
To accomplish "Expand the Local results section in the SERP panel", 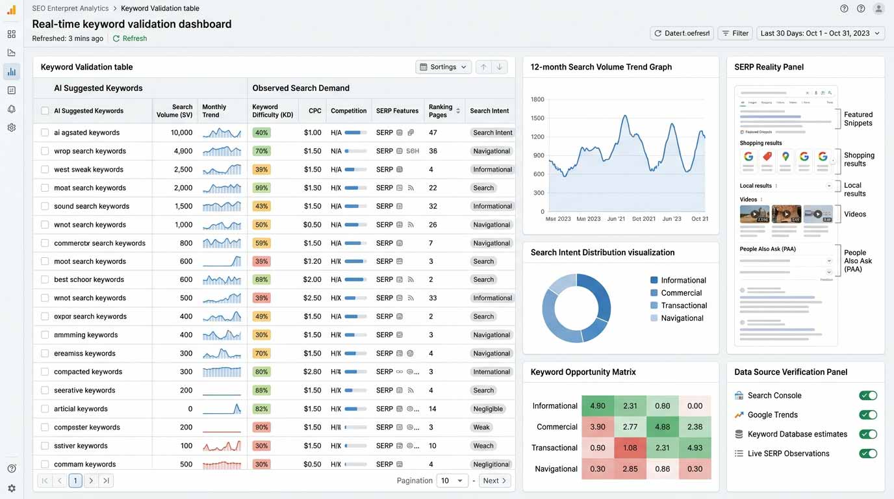I will pos(829,186).
